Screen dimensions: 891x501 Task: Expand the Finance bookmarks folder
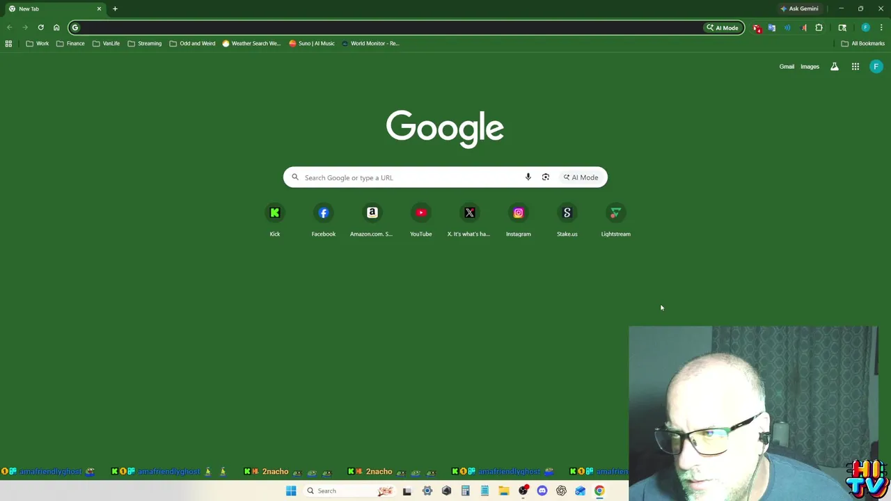(x=70, y=43)
